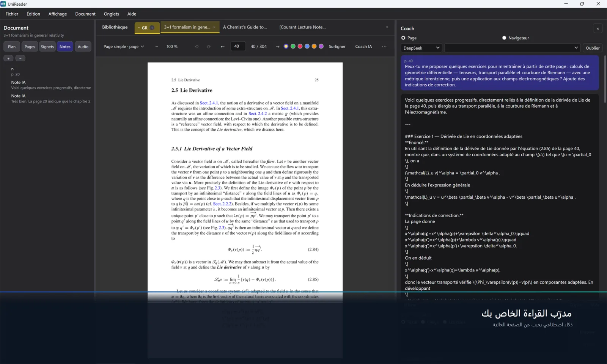This screenshot has height=364, width=607.
Task: Open the Document menu in the menu bar
Action: tap(85, 14)
